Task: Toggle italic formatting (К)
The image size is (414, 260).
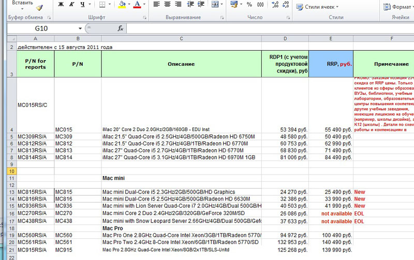Action: click(71, 4)
